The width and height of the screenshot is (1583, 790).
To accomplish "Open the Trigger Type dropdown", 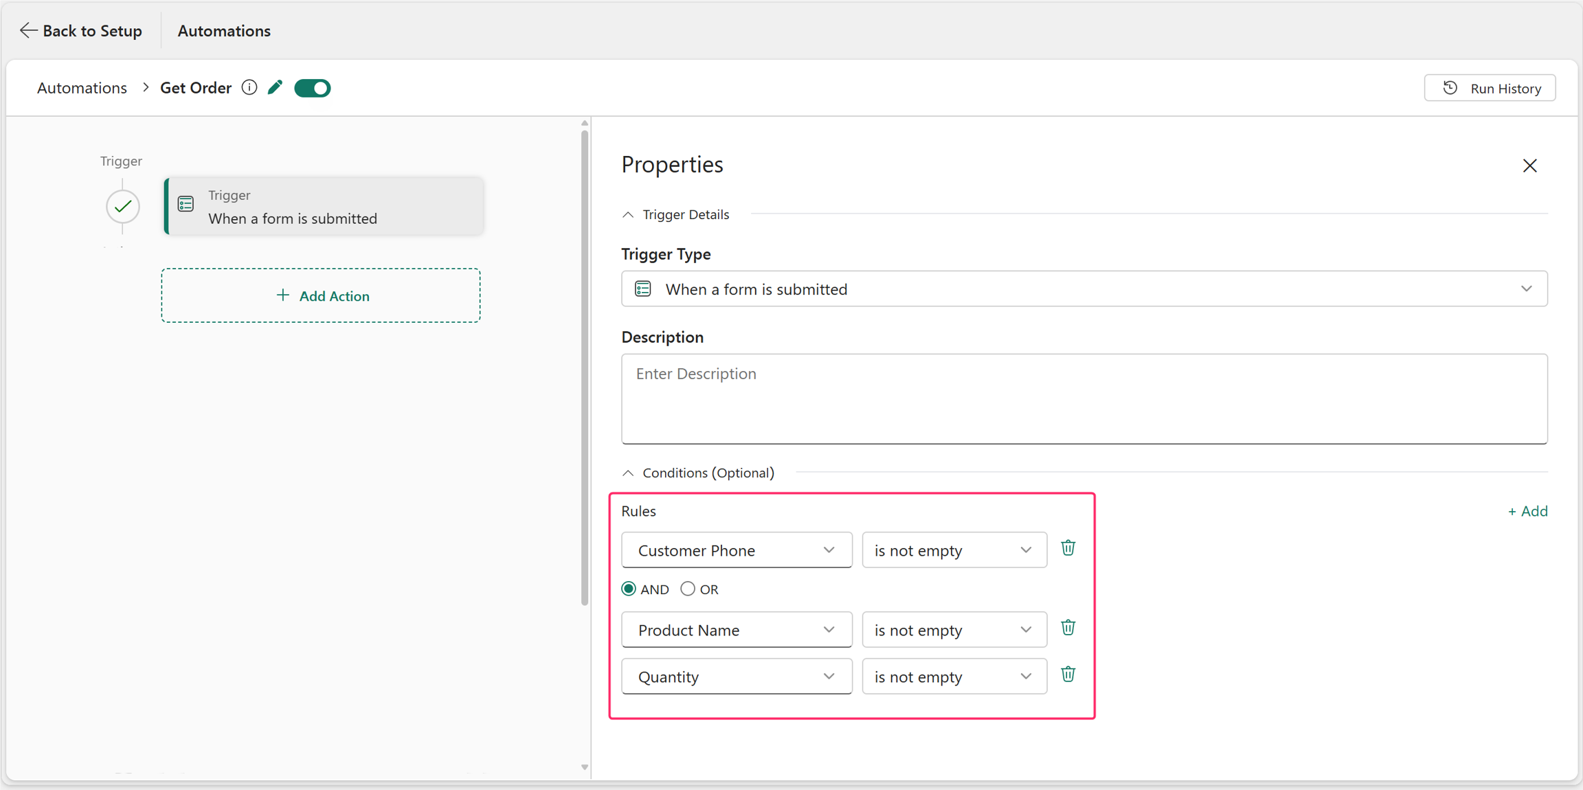I will click(x=1084, y=289).
